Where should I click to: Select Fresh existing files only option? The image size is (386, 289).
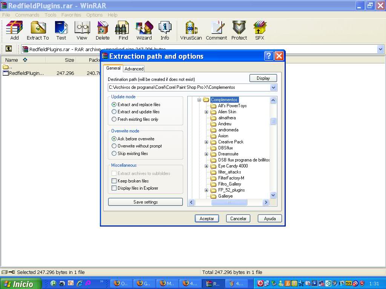point(114,119)
